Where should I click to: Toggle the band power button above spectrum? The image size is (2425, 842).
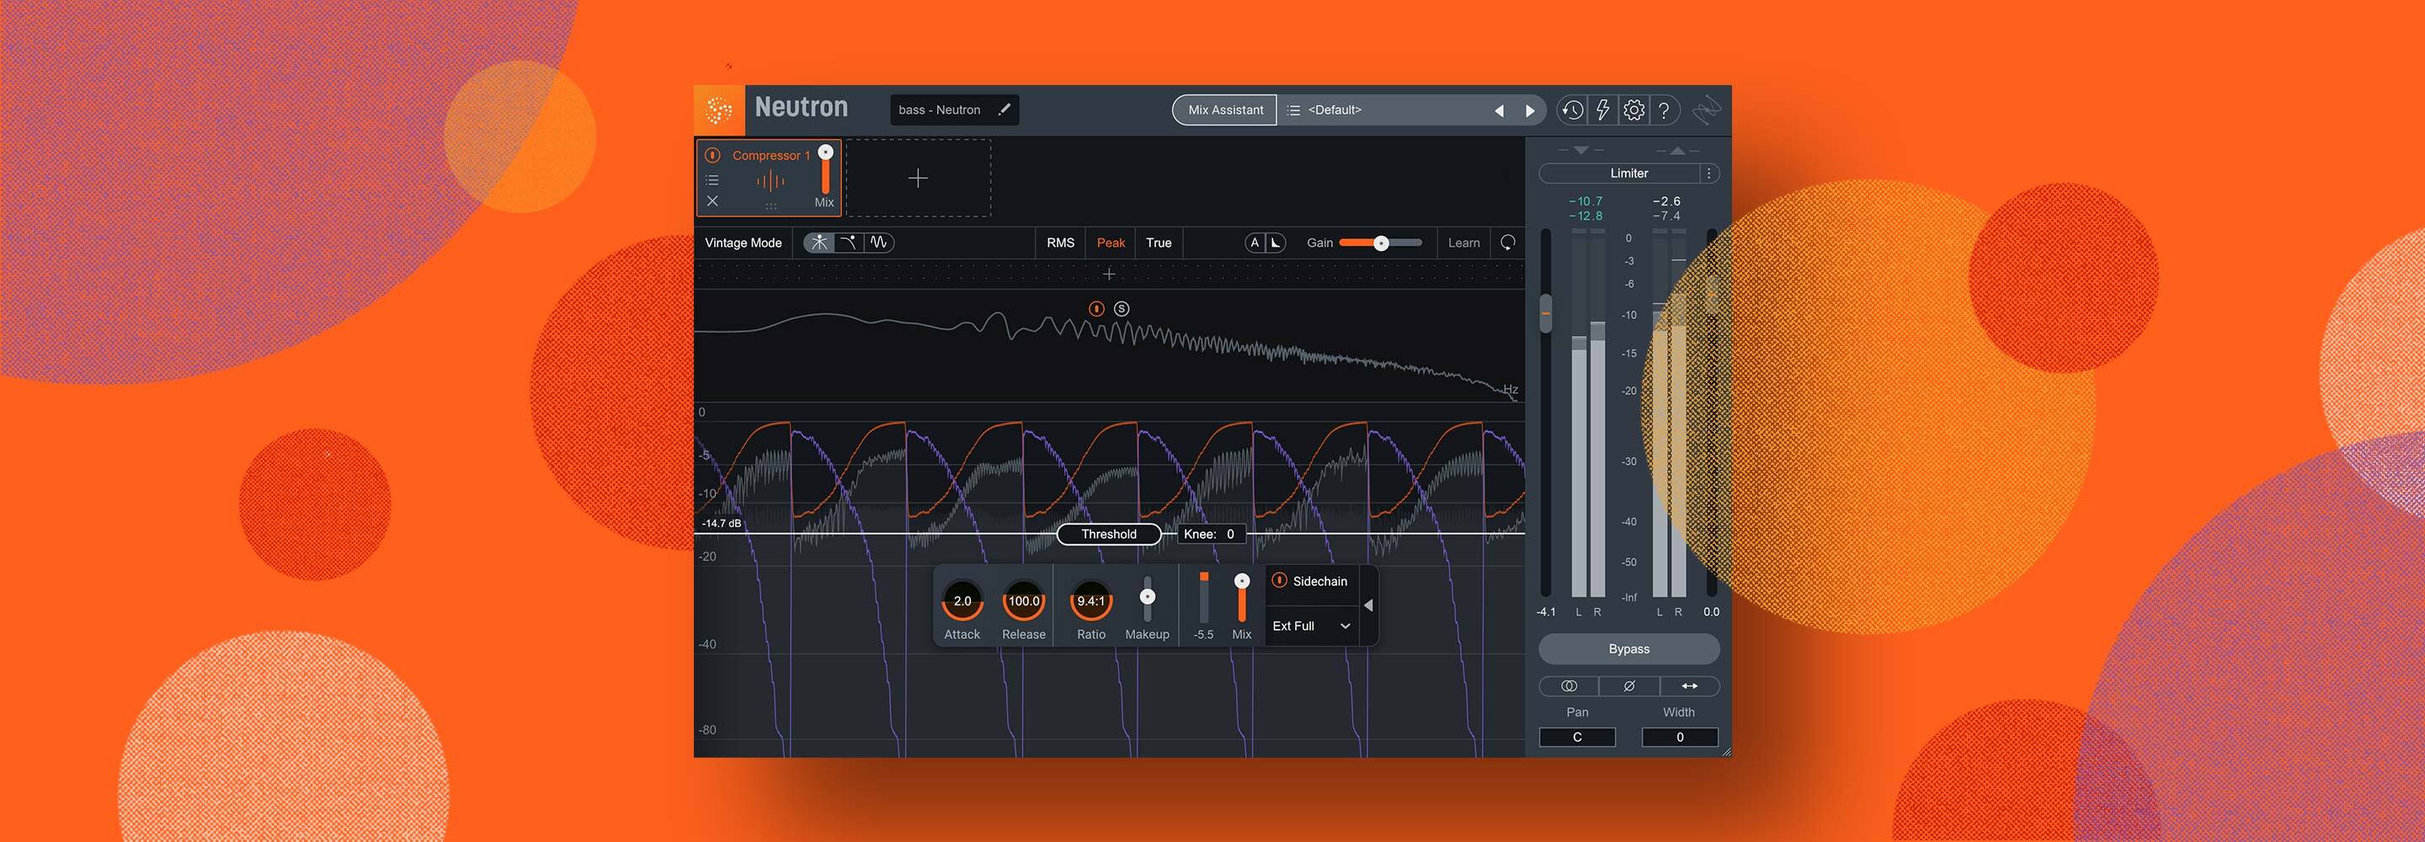[1096, 309]
